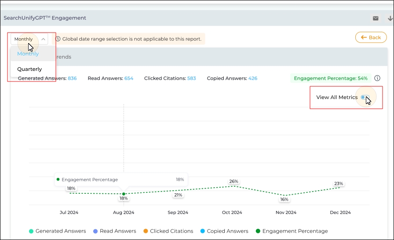Image resolution: width=394 pixels, height=240 pixels.
Task: Click the 26% label for Oct 2024
Action: click(x=233, y=181)
